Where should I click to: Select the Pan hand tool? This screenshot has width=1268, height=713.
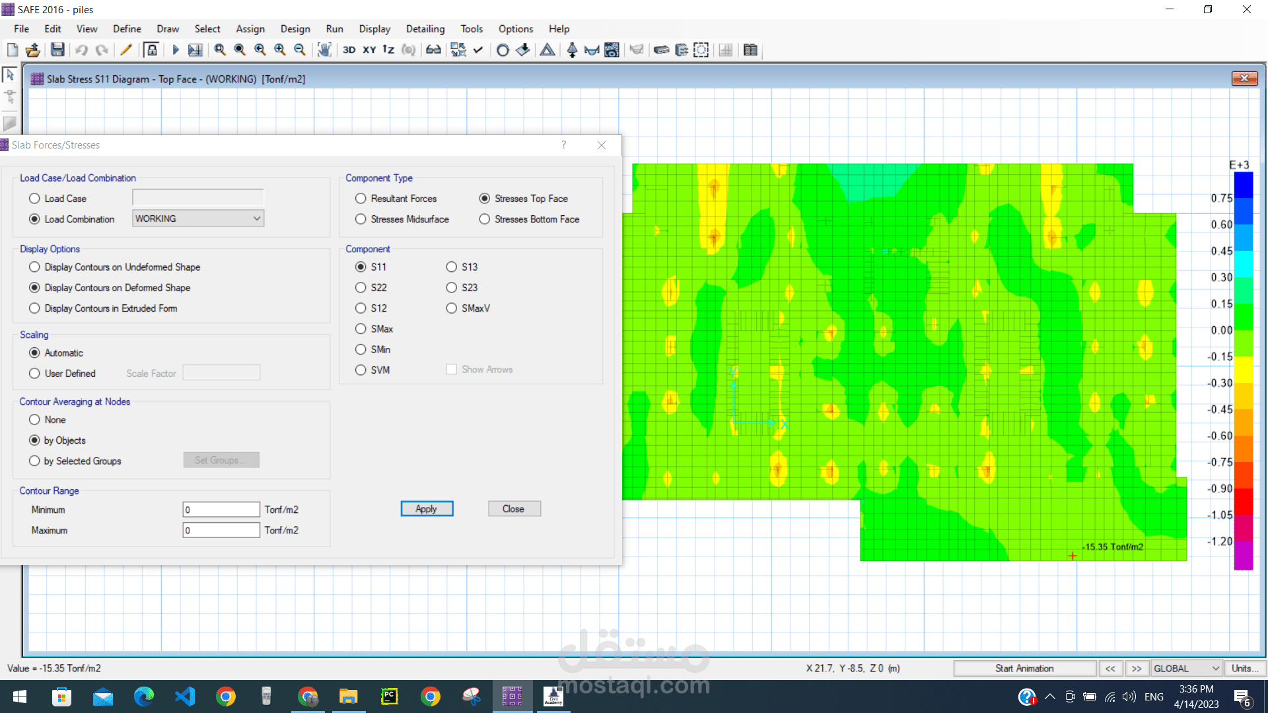[324, 50]
